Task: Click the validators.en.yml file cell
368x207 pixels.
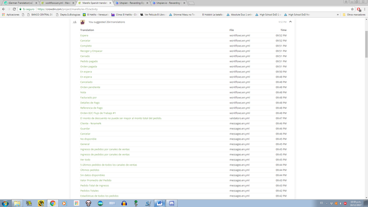Action: point(239,118)
